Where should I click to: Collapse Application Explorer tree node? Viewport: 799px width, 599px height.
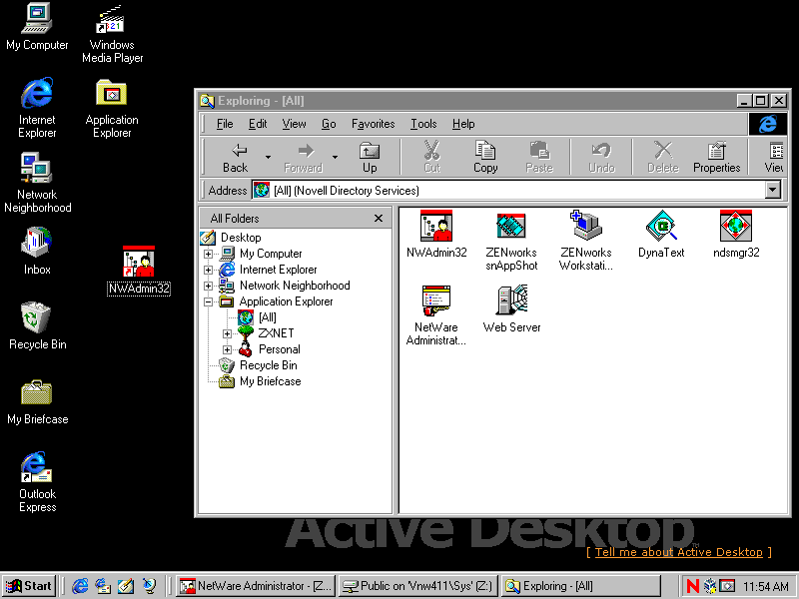[x=208, y=301]
